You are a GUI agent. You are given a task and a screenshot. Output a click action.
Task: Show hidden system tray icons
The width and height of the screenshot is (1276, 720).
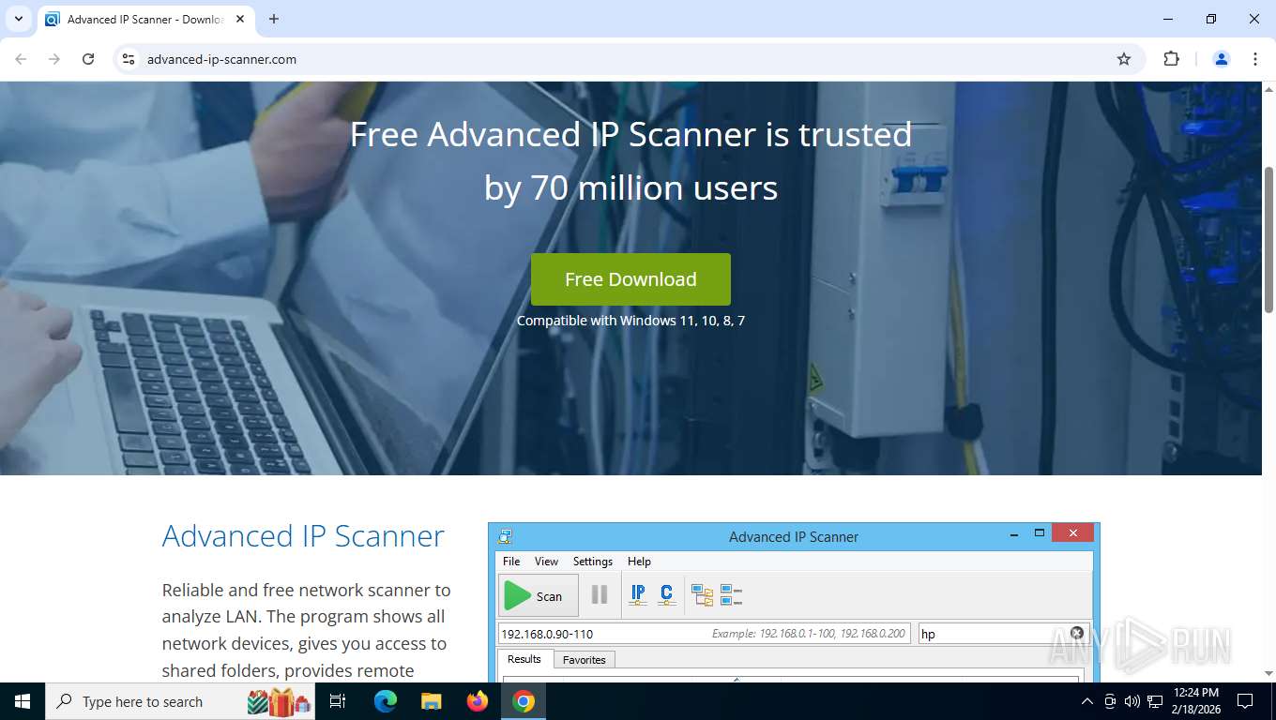coord(1087,701)
